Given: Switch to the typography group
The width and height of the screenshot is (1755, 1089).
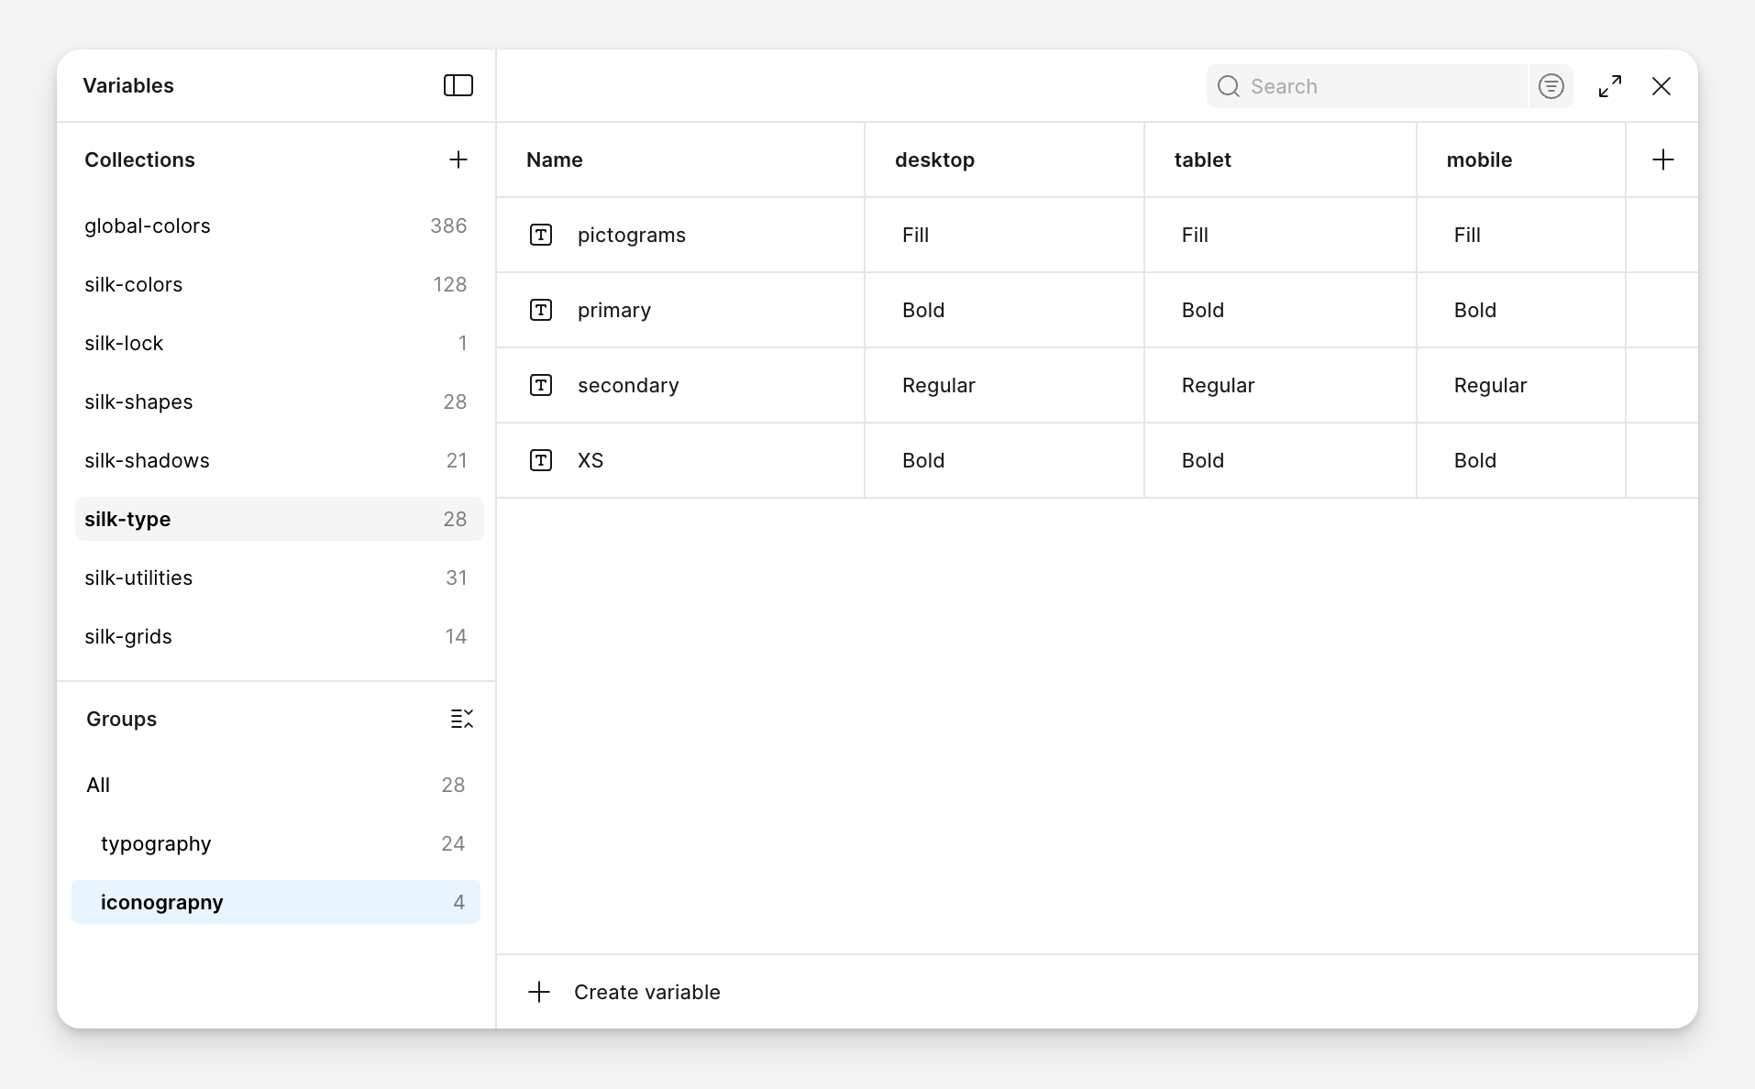Looking at the screenshot, I should [156, 843].
